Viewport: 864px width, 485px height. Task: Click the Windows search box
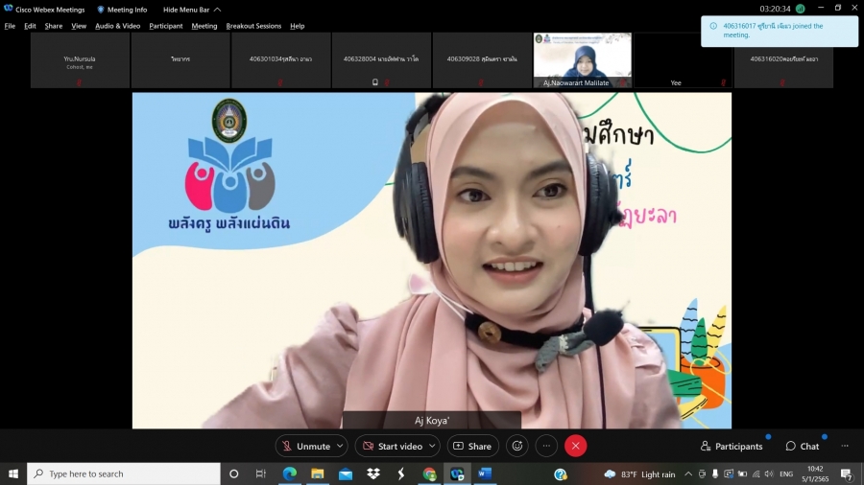click(x=125, y=473)
